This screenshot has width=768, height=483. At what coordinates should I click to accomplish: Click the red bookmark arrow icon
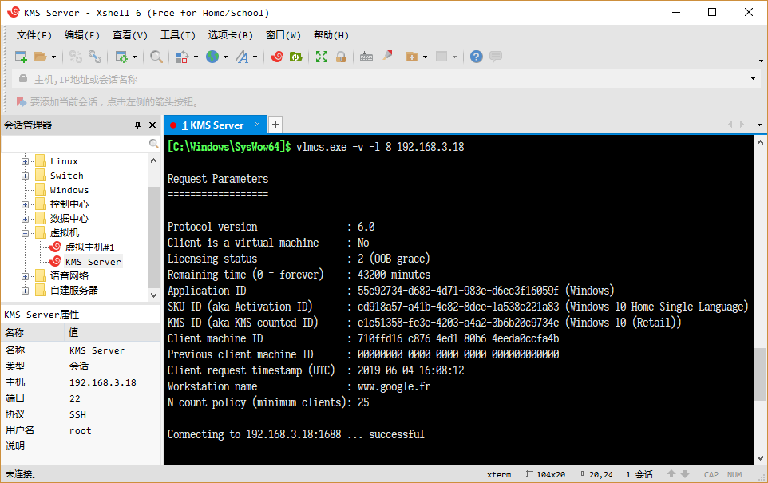click(21, 101)
